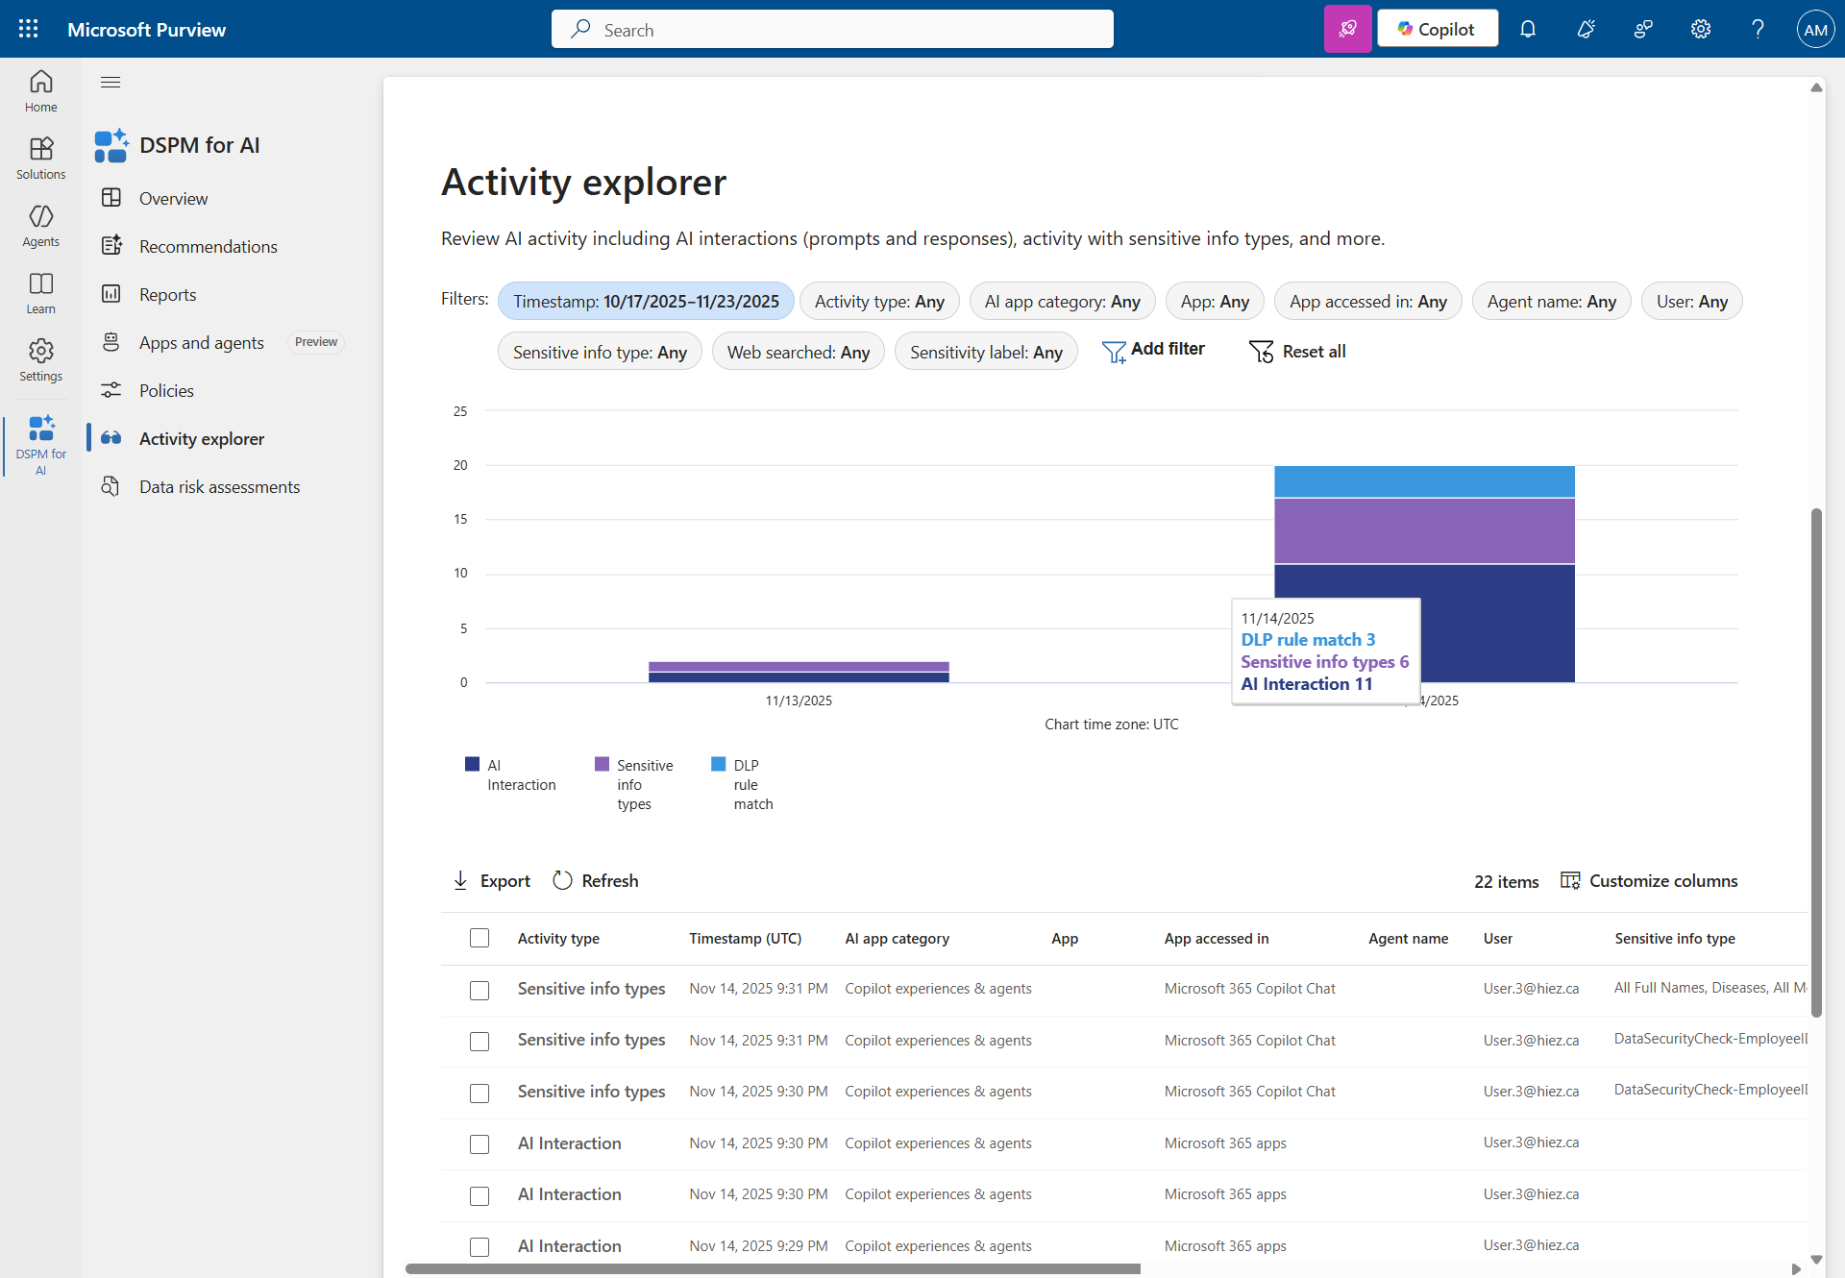Toggle the DLP rule match legend swatch

(719, 765)
